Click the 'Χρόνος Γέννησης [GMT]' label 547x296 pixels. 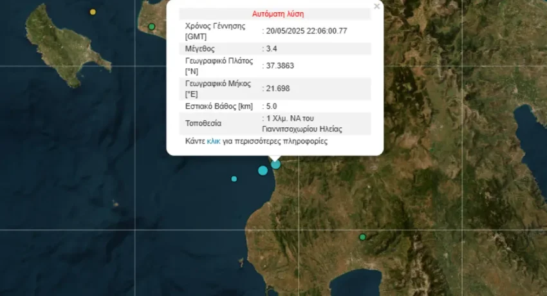(x=215, y=31)
